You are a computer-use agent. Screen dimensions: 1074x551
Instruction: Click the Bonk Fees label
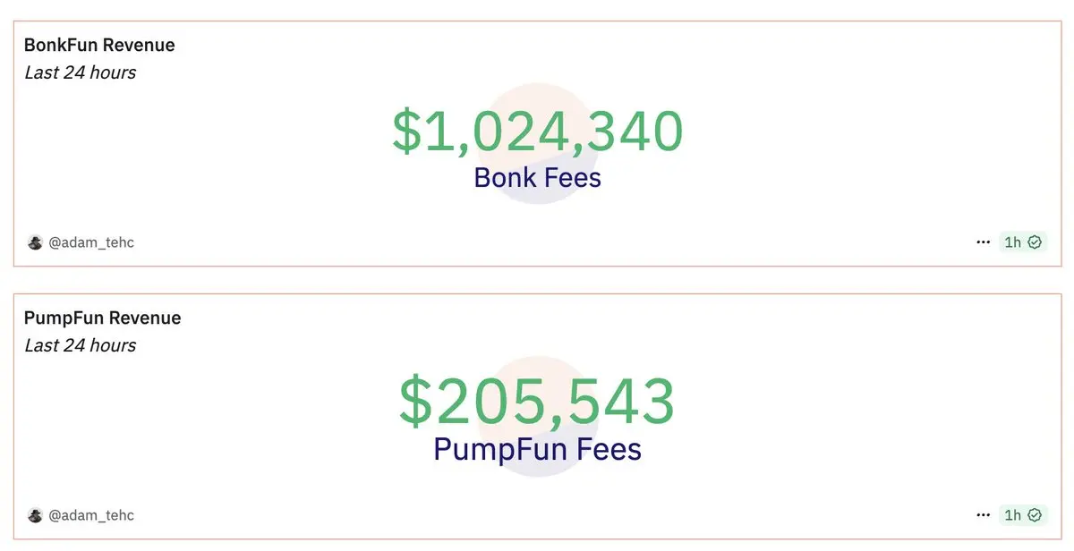click(x=537, y=177)
